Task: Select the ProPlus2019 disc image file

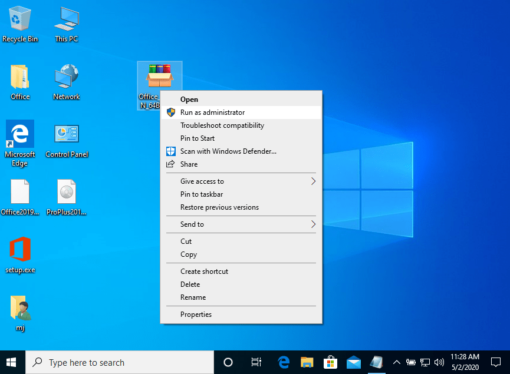Action: coord(66,197)
